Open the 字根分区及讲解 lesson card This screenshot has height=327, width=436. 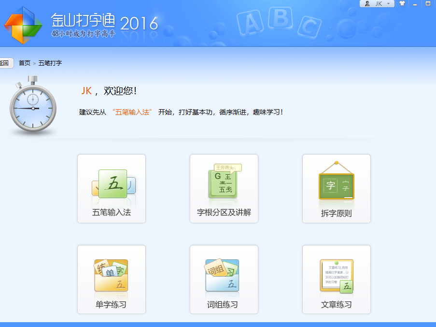point(224,188)
